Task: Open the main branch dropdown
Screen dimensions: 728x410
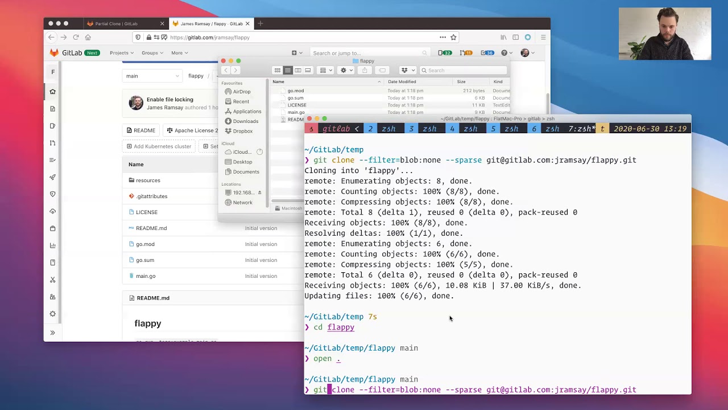Action: coord(152,76)
